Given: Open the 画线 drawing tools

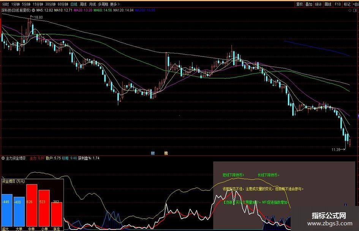Looking at the screenshot, I should (x=328, y=4).
